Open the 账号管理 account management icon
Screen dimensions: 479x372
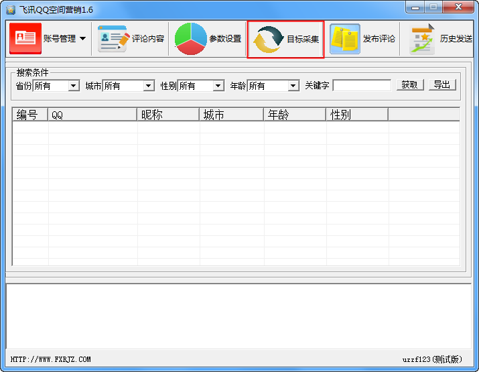(25, 38)
